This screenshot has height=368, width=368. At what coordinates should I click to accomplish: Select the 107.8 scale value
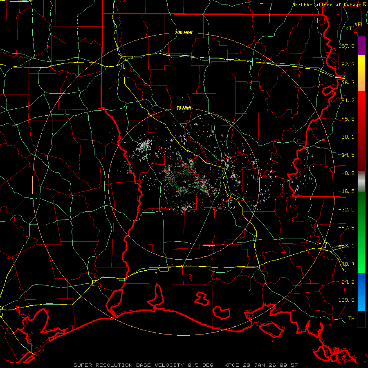346,46
